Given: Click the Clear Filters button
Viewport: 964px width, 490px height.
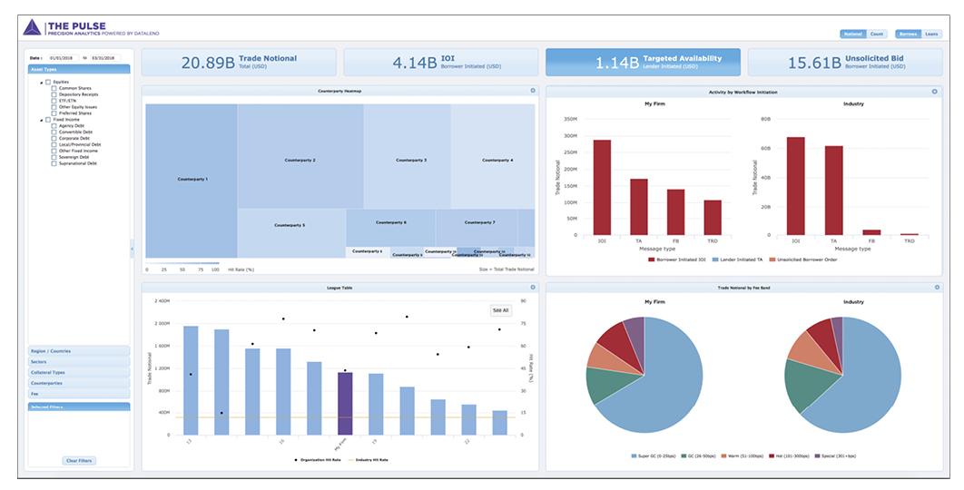Looking at the screenshot, I should click(x=79, y=460).
